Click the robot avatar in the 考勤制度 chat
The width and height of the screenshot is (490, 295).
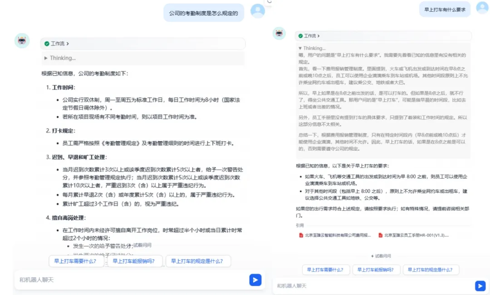click(x=22, y=41)
